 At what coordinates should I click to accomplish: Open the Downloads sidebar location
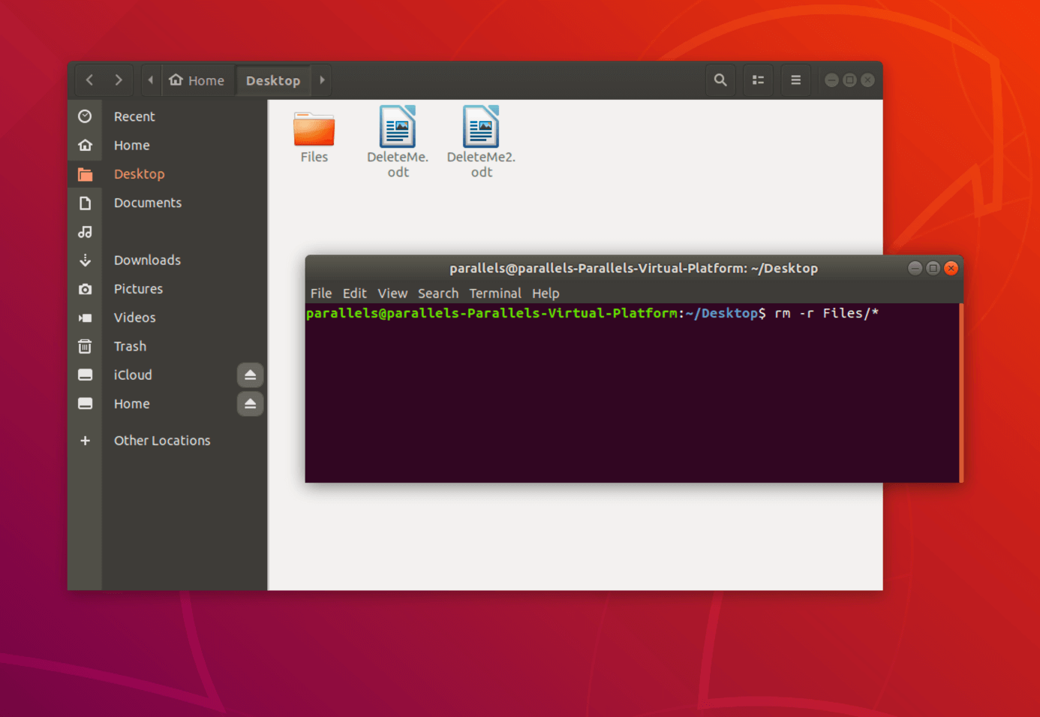point(147,260)
